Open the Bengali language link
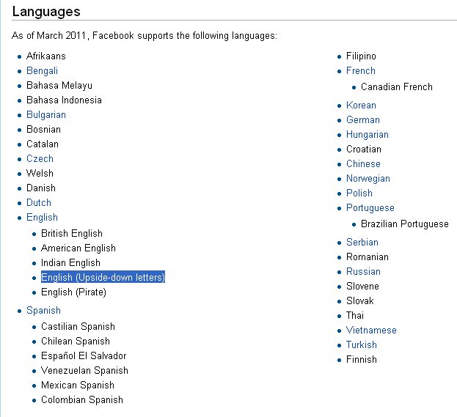This screenshot has width=457, height=417. pos(42,71)
